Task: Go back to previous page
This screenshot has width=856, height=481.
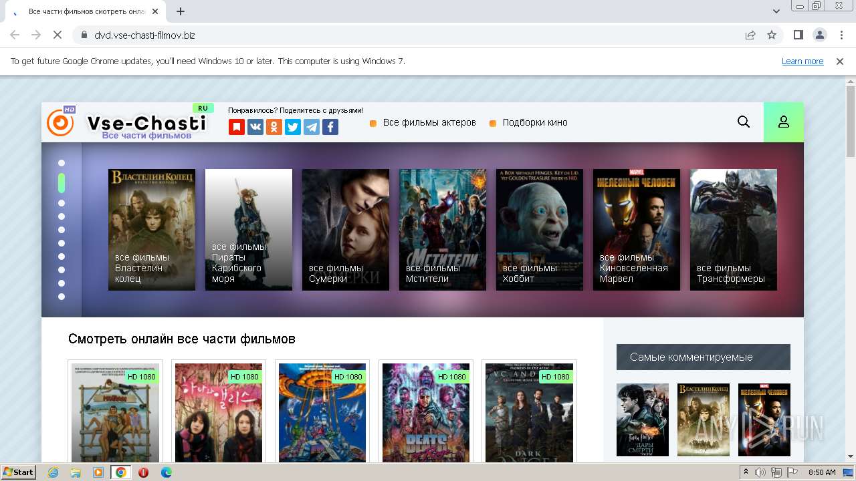Action: point(15,35)
